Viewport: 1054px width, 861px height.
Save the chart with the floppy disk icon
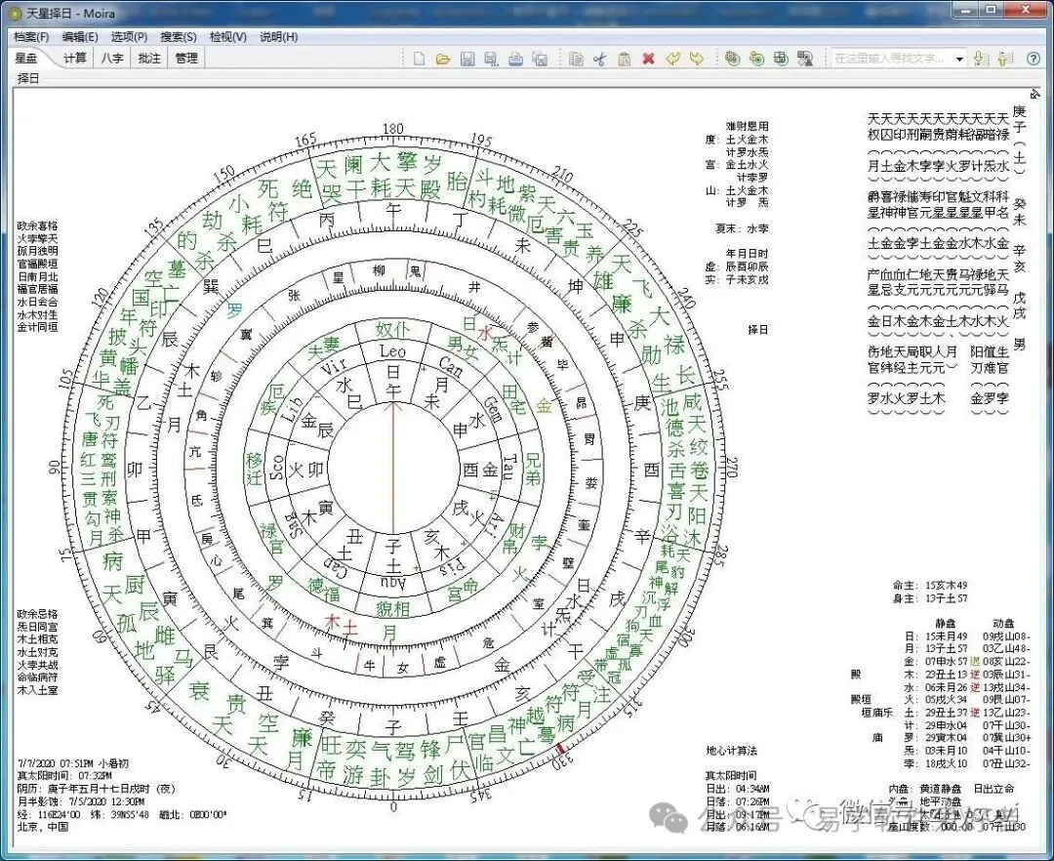click(x=467, y=60)
